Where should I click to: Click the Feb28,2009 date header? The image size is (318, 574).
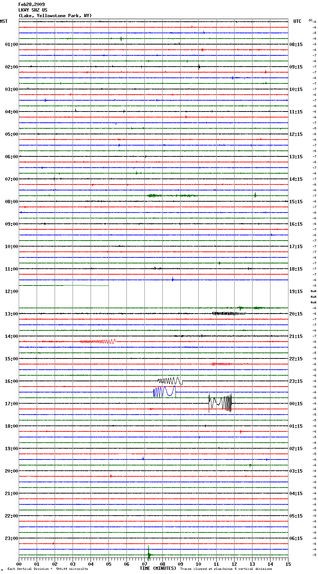pos(31,4)
